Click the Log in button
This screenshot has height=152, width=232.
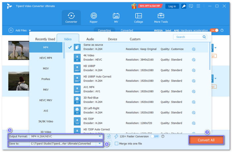tap(172, 6)
